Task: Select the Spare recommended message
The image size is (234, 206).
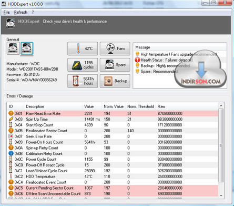Action: 159,72
